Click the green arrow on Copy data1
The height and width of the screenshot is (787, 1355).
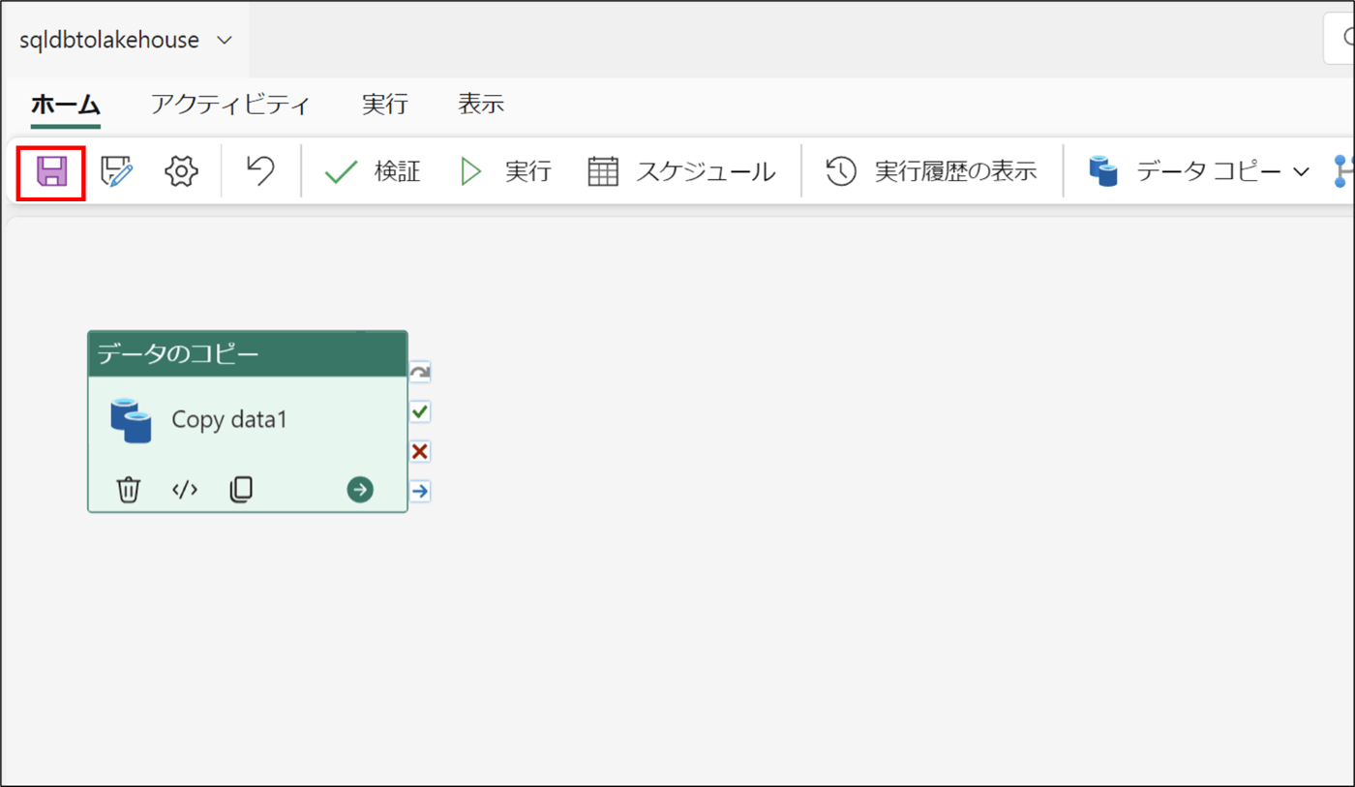(x=360, y=490)
